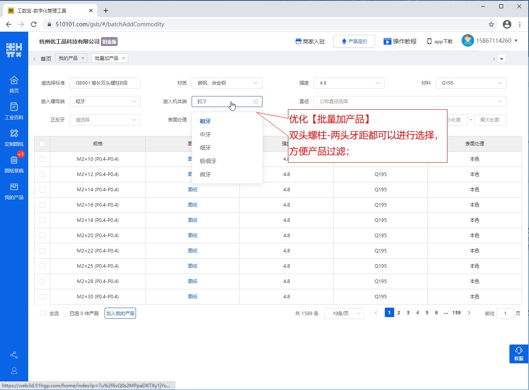
Task: Click the share icon in sidebar
Action: pyautogui.click(x=14, y=355)
